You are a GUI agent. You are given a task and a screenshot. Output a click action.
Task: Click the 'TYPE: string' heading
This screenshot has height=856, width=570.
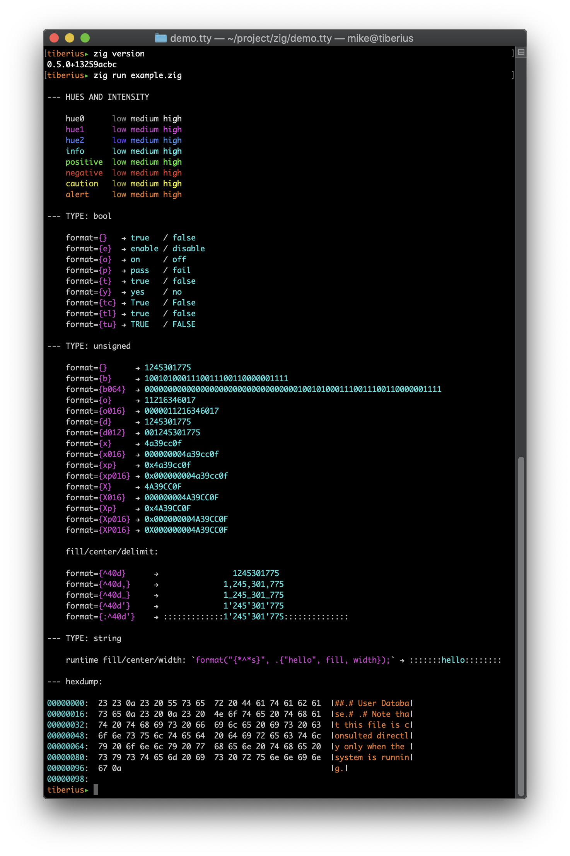click(94, 638)
